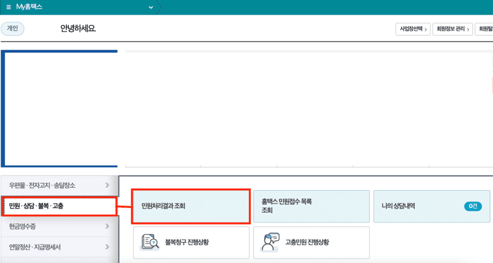Open 연말정산·지급명세서 menu item

pos(60,247)
